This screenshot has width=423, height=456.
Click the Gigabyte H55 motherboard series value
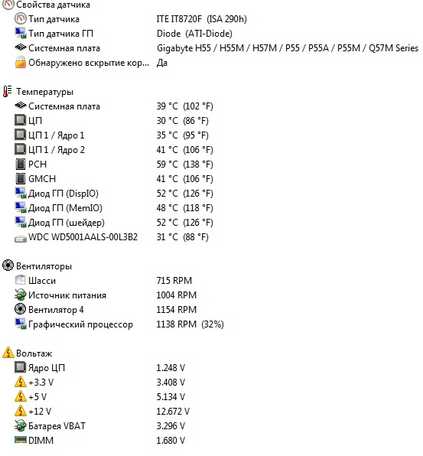(x=288, y=48)
